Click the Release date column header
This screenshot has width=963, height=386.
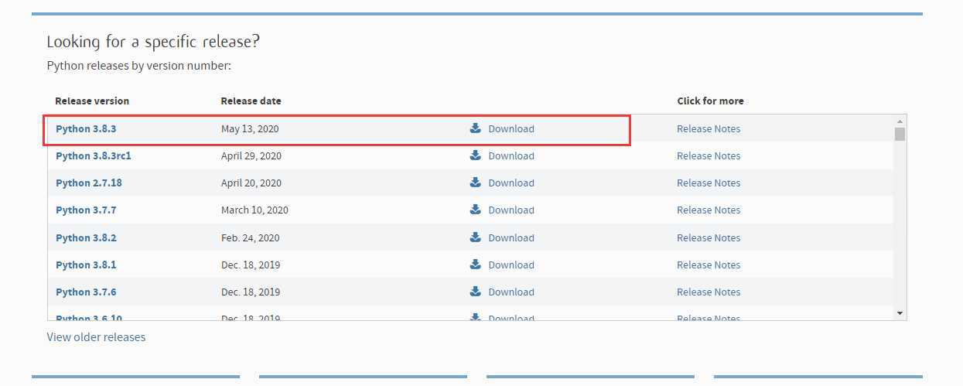click(251, 101)
